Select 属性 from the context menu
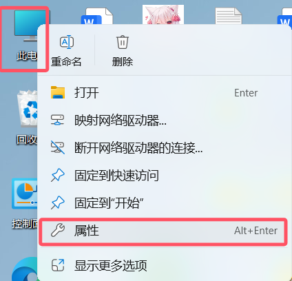 [163, 231]
